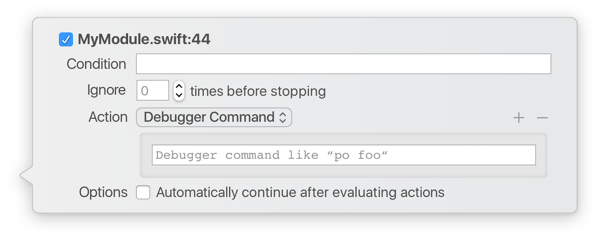Click the "times before stopping" text

pyautogui.click(x=258, y=91)
